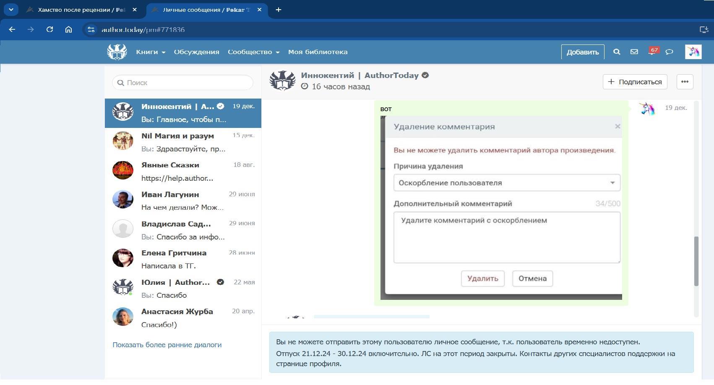714x385 pixels.
Task: Expand the Книги dropdown menu
Action: pos(151,52)
